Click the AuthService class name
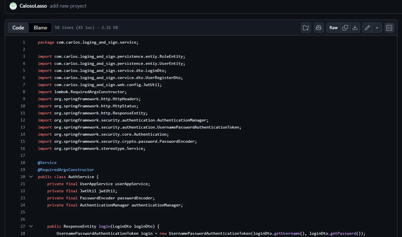 coord(81,177)
